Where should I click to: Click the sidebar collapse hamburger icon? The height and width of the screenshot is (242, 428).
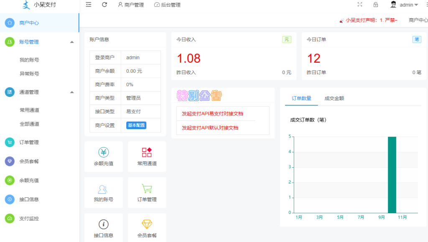[88, 5]
